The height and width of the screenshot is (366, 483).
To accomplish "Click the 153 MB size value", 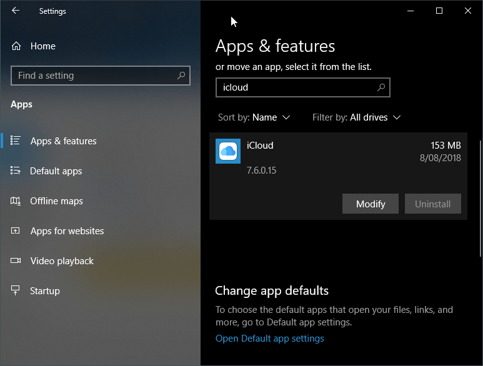I will click(x=446, y=146).
